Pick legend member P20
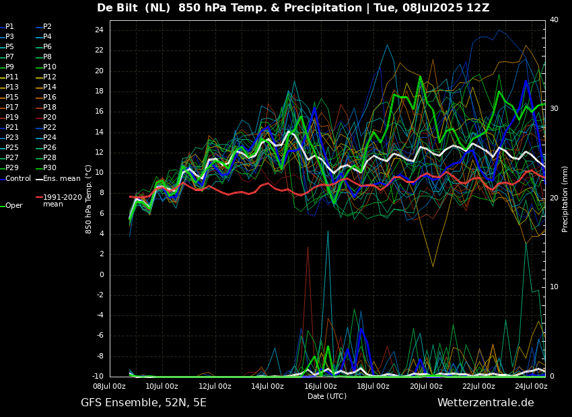 46,118
